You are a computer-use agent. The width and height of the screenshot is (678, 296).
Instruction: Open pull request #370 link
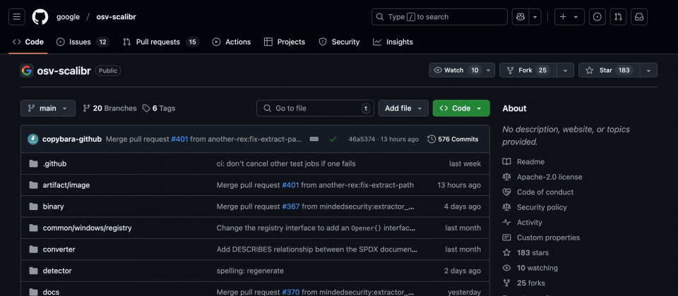coord(291,292)
